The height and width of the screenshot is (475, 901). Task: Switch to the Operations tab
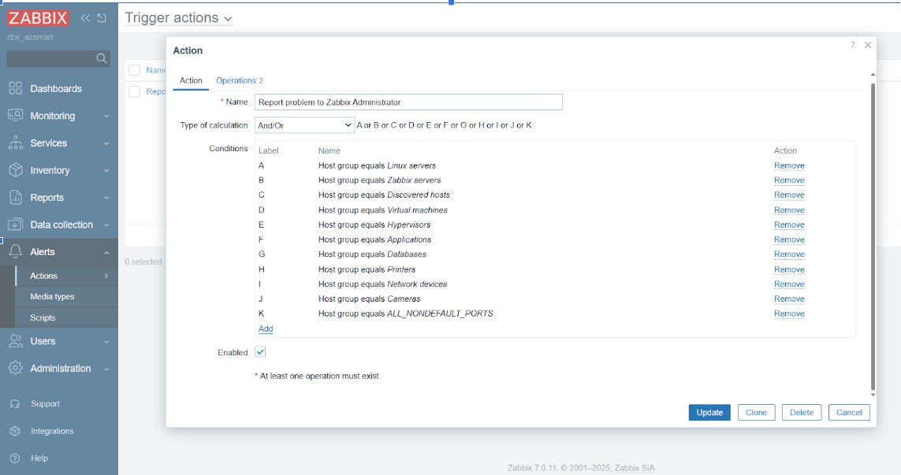239,80
